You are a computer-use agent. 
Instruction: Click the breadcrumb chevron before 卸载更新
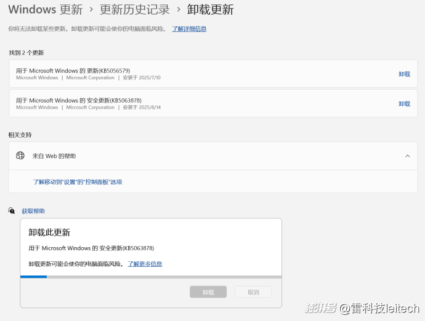pos(179,9)
